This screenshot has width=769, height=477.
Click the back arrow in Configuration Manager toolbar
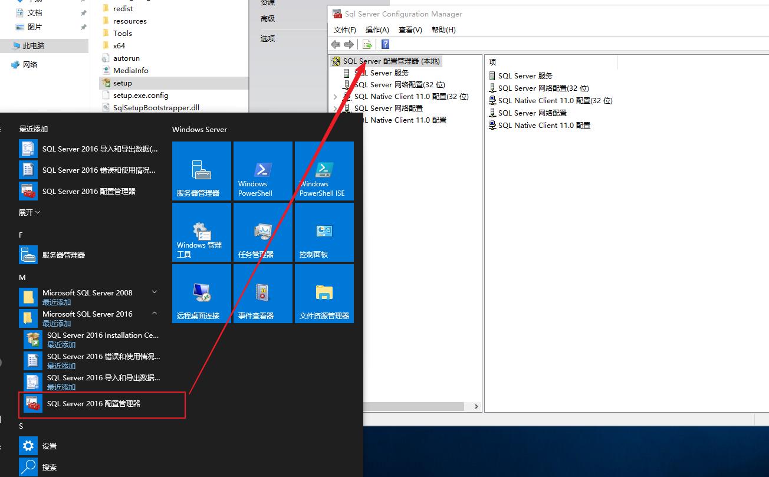pos(336,44)
